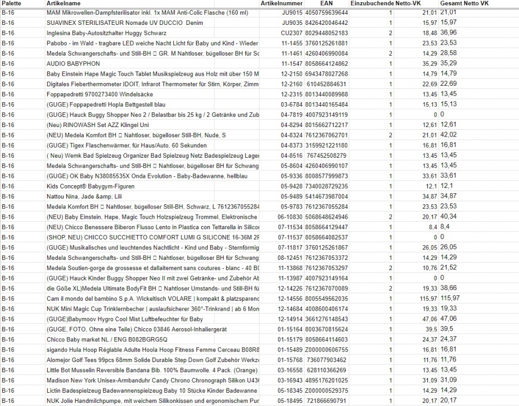Select article number 06-10830

pos(290,217)
